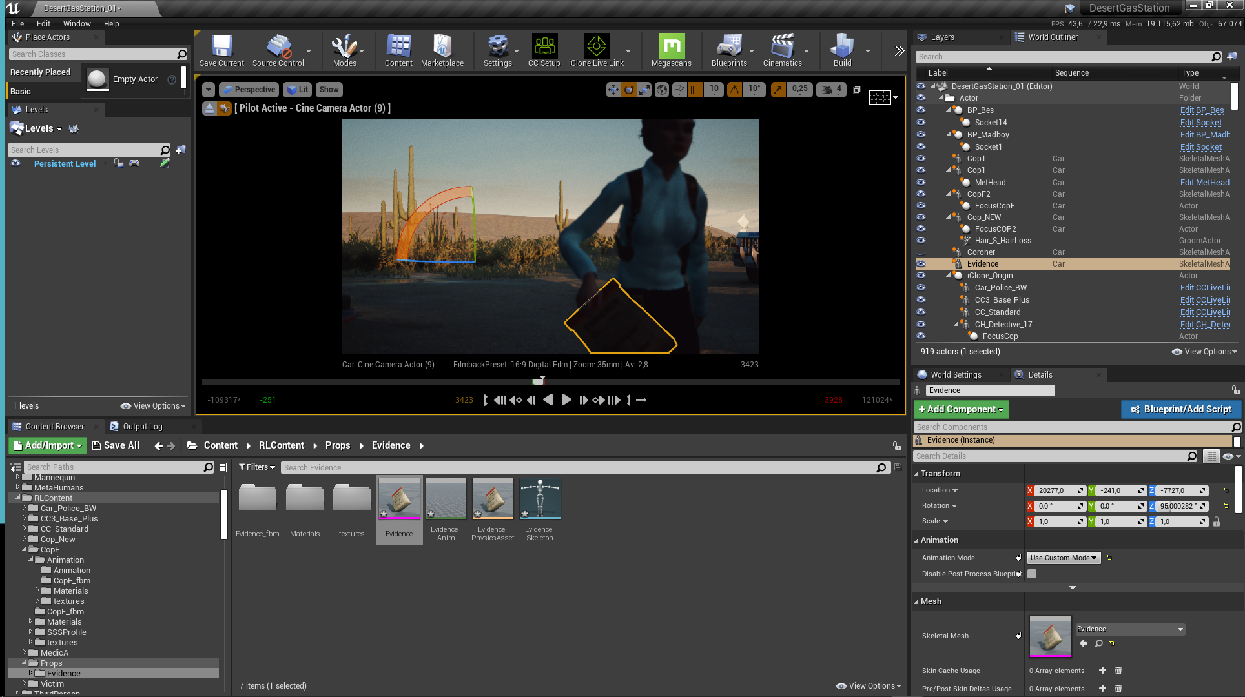The width and height of the screenshot is (1245, 697).
Task: Select Evidence_PhysicsAsset thumbnail
Action: point(493,499)
